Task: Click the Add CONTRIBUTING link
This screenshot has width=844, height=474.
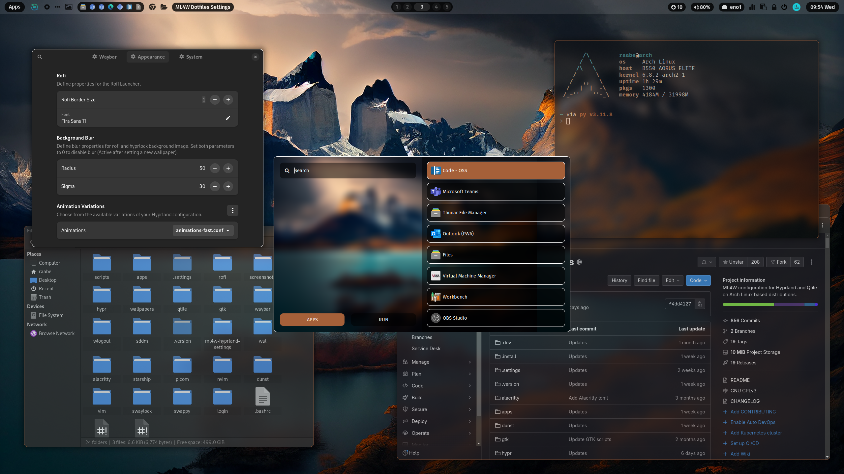Action: point(753,411)
